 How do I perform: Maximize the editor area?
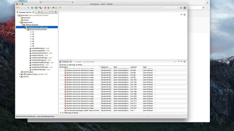point(184,15)
